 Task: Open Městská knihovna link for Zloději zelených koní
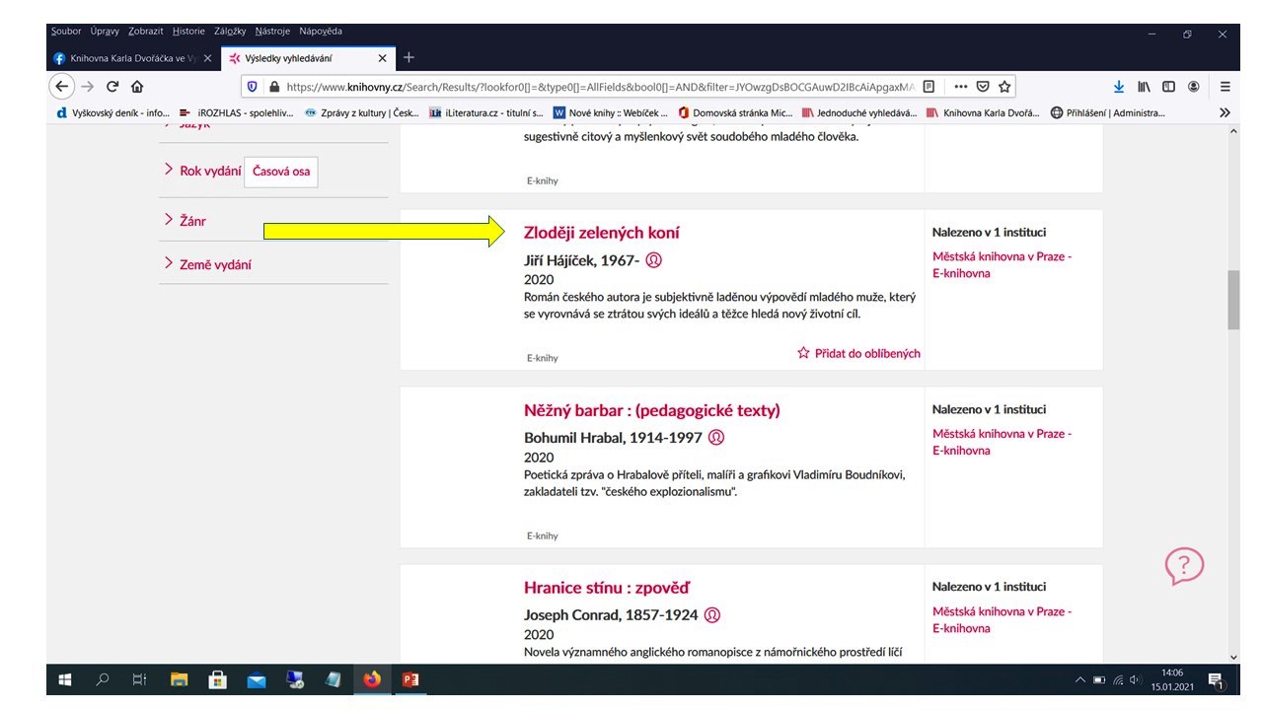[x=1002, y=264]
